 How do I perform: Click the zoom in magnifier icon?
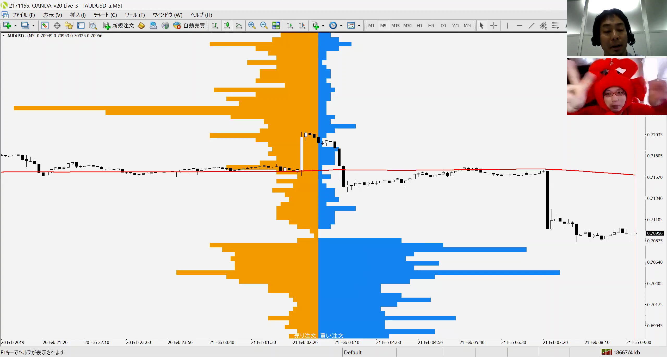pyautogui.click(x=252, y=25)
